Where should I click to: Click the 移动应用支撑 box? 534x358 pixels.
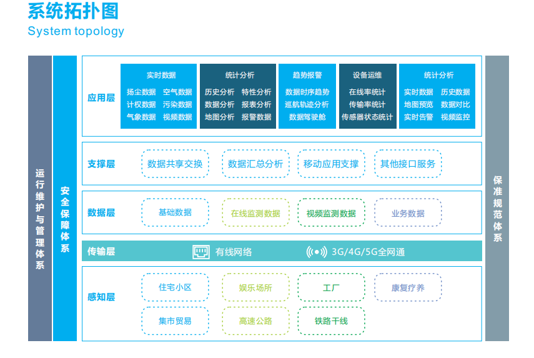331,164
